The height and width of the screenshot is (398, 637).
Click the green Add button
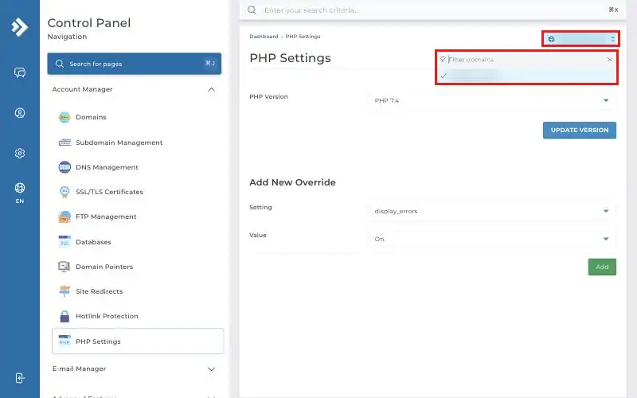click(x=602, y=267)
